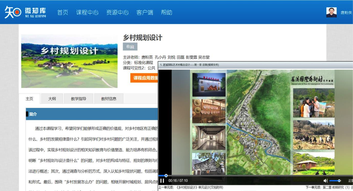The width and height of the screenshot is (353, 191).
Task: Mute the video using the speaker icon
Action: click(x=326, y=181)
